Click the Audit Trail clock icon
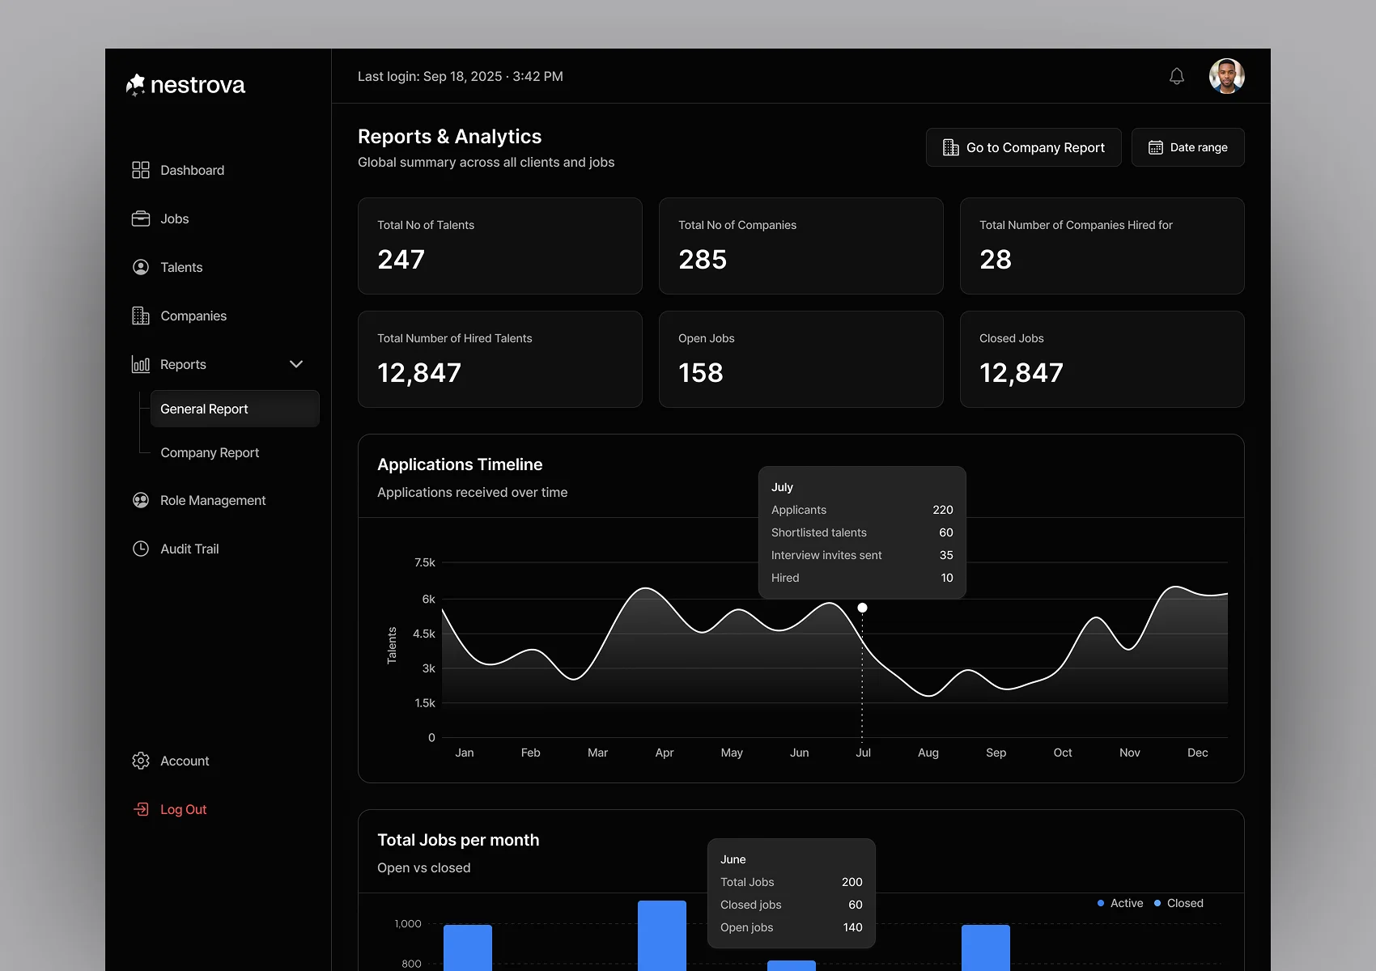The image size is (1376, 971). (x=141, y=549)
